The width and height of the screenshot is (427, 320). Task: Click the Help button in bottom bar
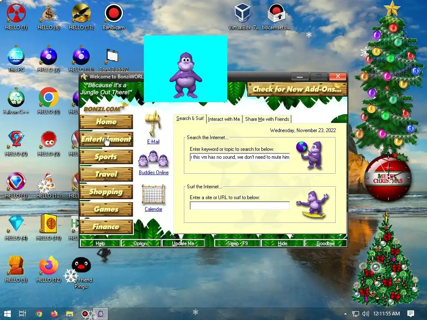point(100,243)
